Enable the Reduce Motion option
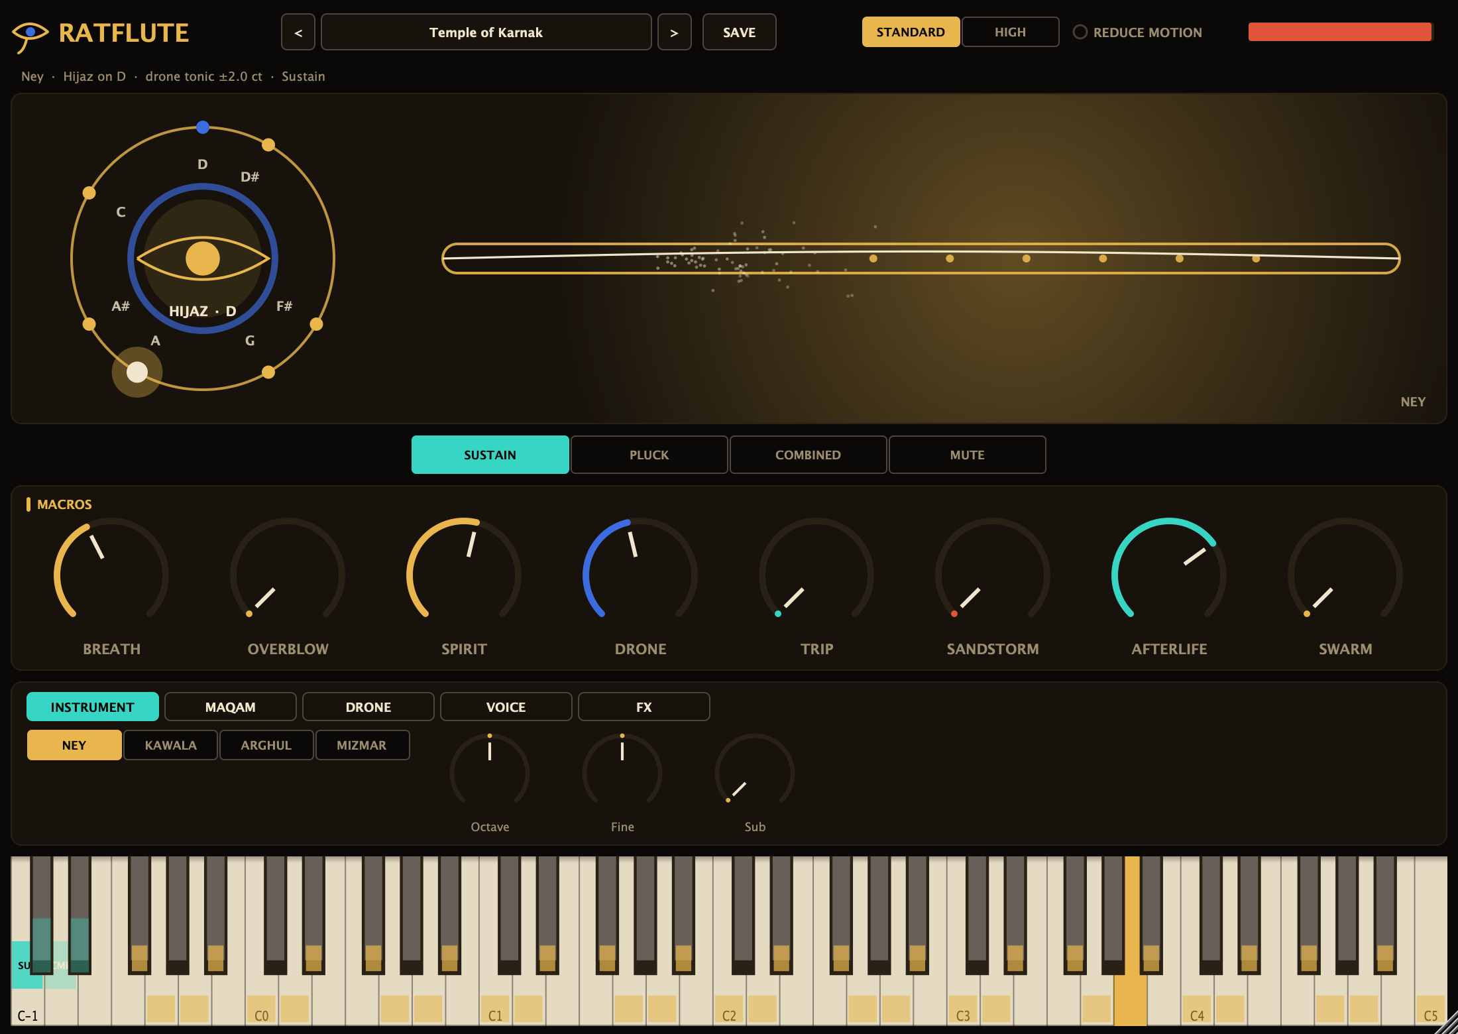The height and width of the screenshot is (1034, 1458). click(x=1137, y=32)
